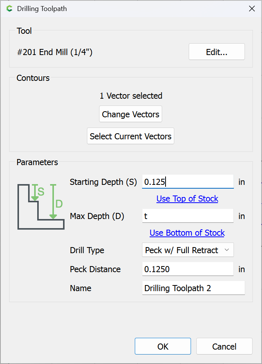This screenshot has height=364, width=262.
Task: Open the tool Edit... dialog
Action: tap(216, 52)
